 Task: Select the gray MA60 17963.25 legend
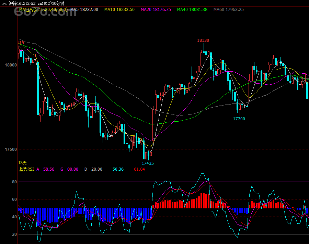coord(228,10)
